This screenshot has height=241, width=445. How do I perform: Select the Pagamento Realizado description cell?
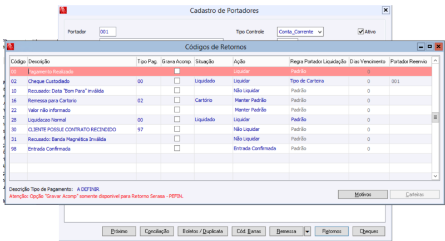82,72
